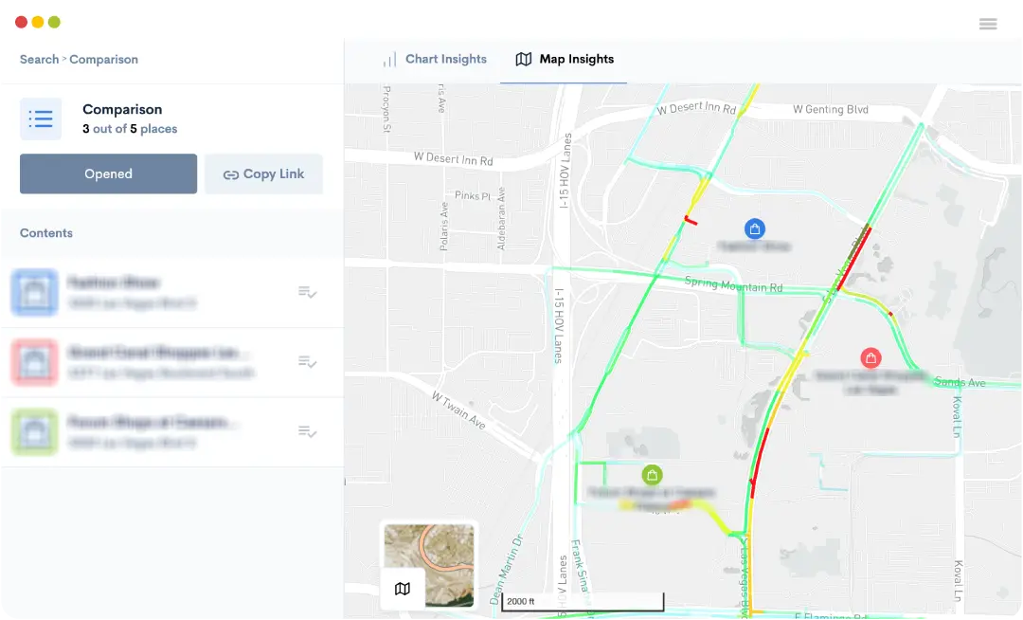Screen dimensions: 1023x620
Task: Click the Opened button
Action: [108, 173]
